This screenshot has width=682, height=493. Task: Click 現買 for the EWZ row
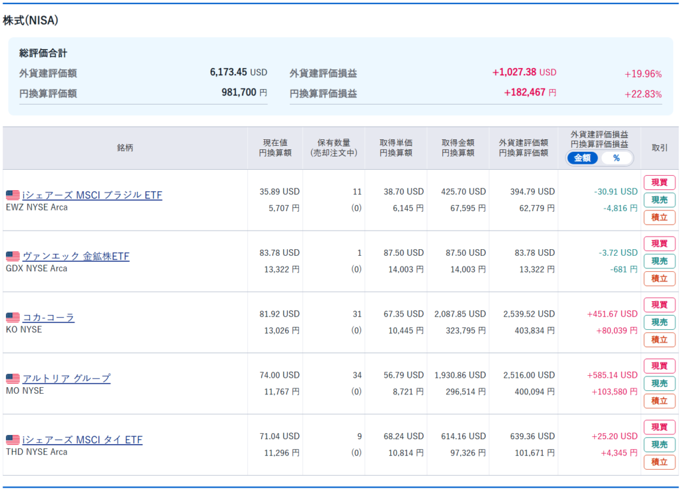659,183
